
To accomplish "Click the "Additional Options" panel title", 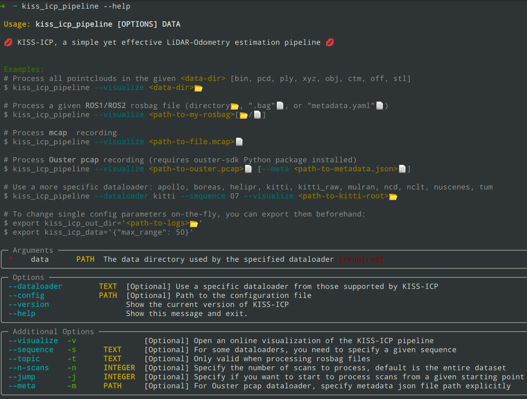I will [54, 332].
